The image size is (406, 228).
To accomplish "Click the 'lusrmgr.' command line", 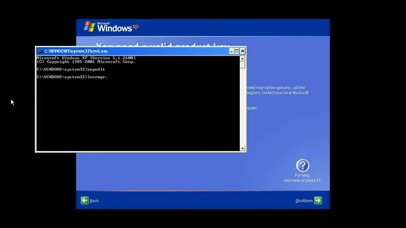I will coord(72,77).
